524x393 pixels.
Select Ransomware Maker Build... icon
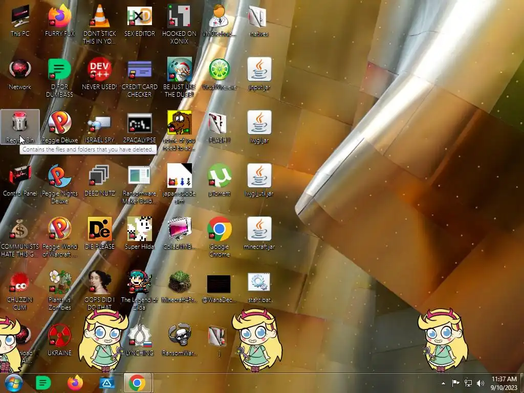point(139,184)
